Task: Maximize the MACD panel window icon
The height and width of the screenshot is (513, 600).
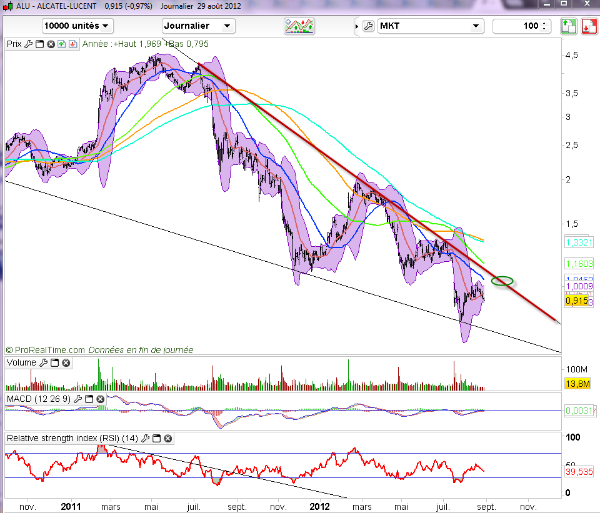Action: click(x=88, y=398)
